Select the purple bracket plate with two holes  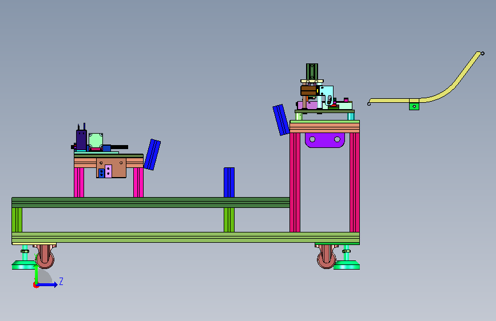pos(325,140)
